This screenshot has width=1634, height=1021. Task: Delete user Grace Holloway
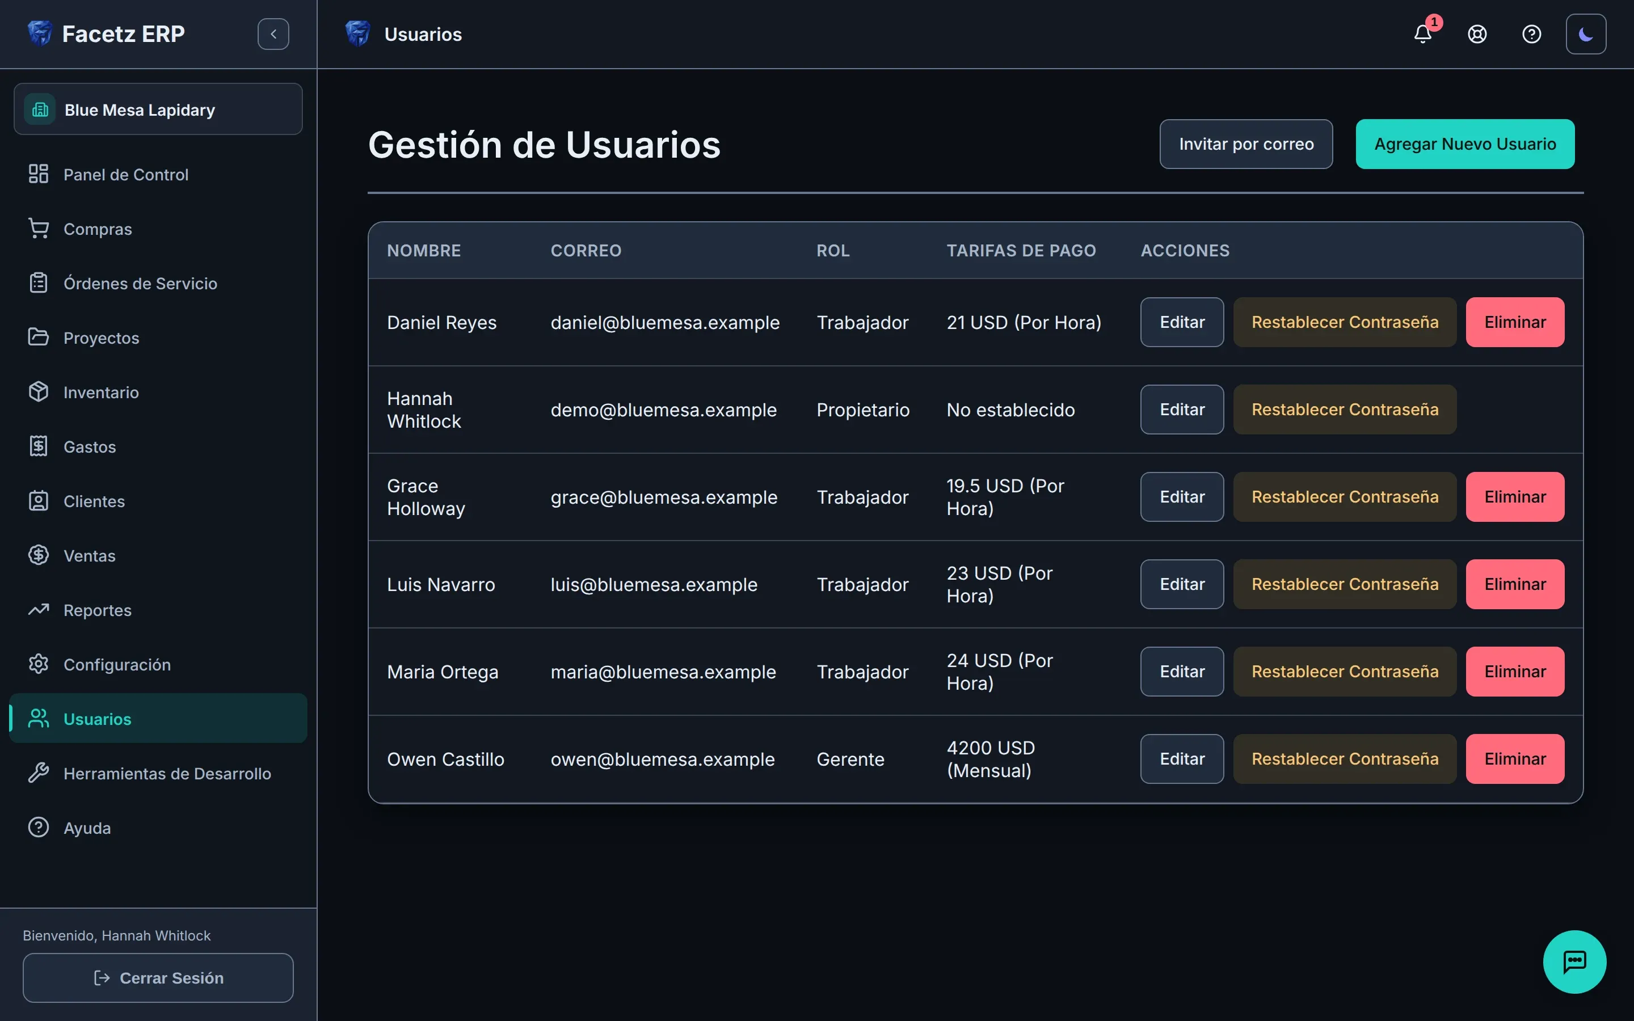click(x=1514, y=497)
